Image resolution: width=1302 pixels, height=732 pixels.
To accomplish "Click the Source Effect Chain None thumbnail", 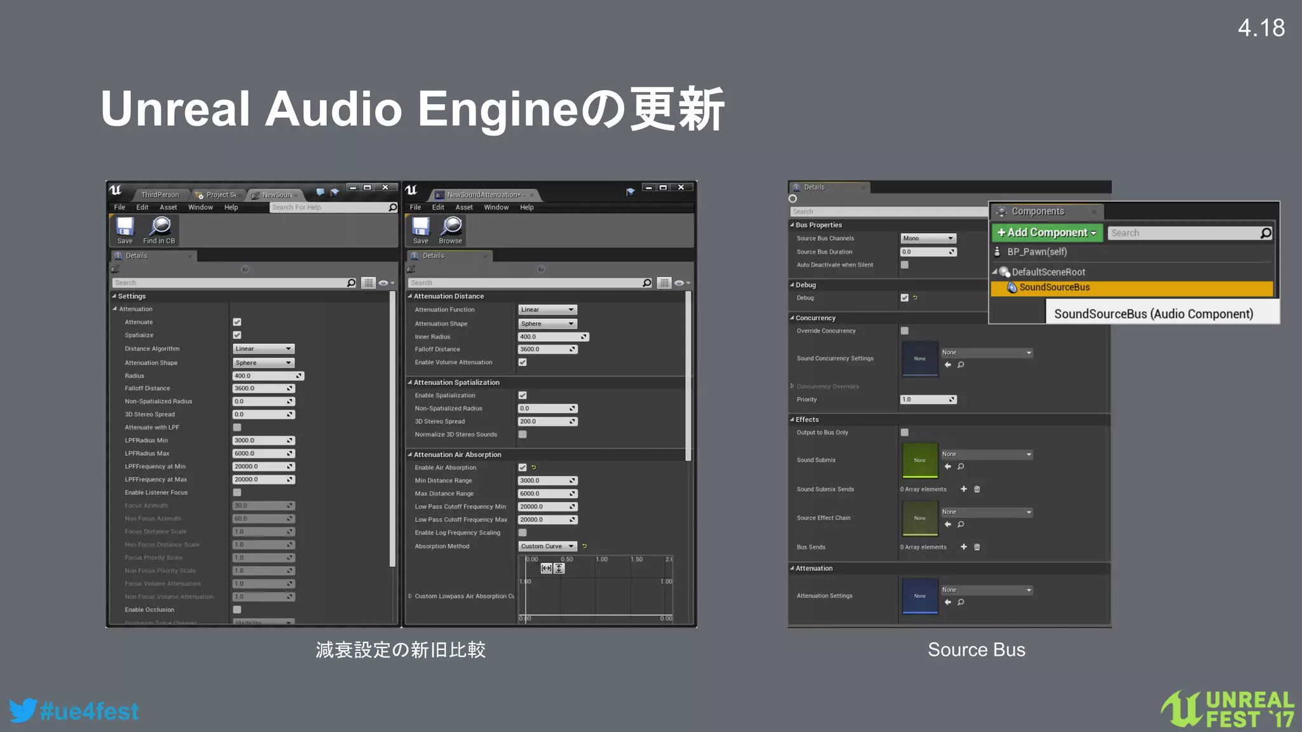I will click(920, 518).
